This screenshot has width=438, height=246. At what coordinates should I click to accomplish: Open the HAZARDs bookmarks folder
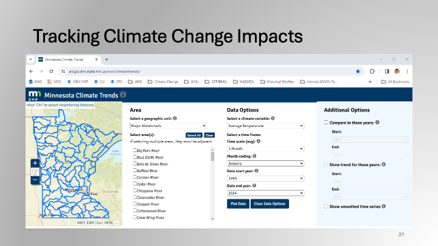243,82
